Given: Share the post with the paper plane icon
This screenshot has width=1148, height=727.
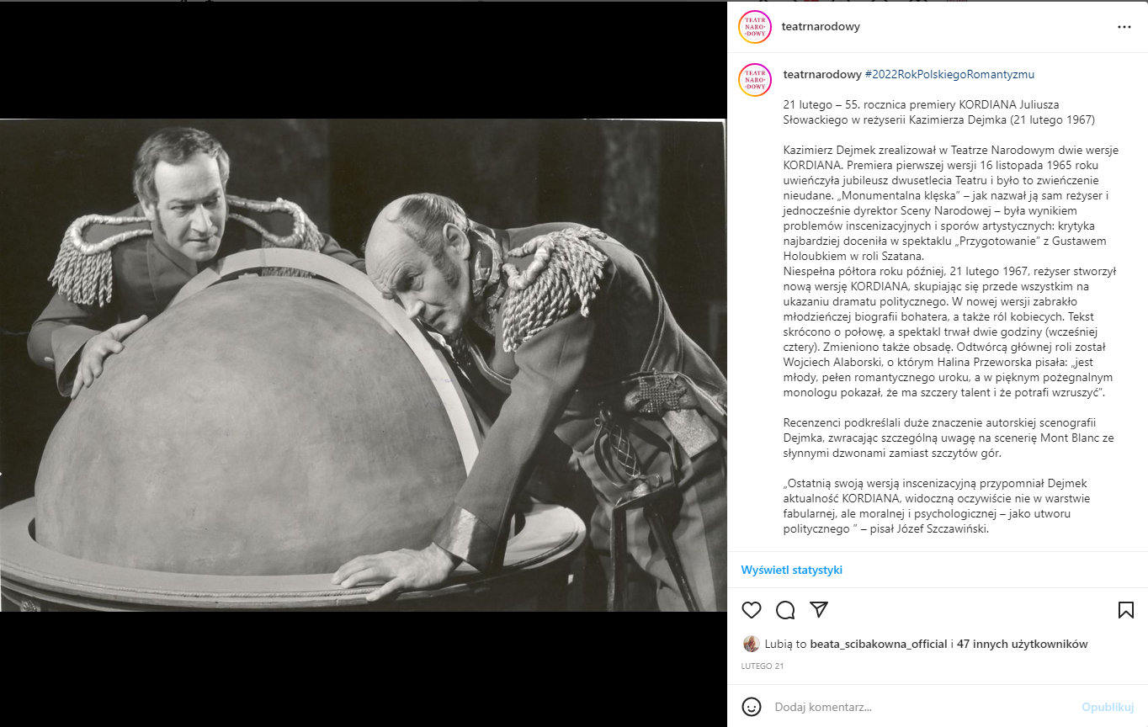Looking at the screenshot, I should point(819,610).
